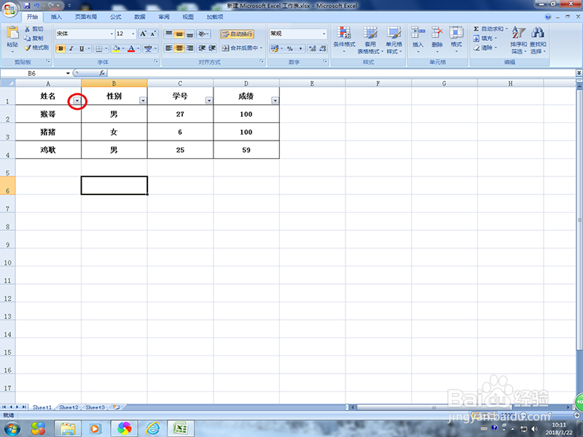Click the formula bar input field
This screenshot has height=437, width=583.
[x=341, y=74]
